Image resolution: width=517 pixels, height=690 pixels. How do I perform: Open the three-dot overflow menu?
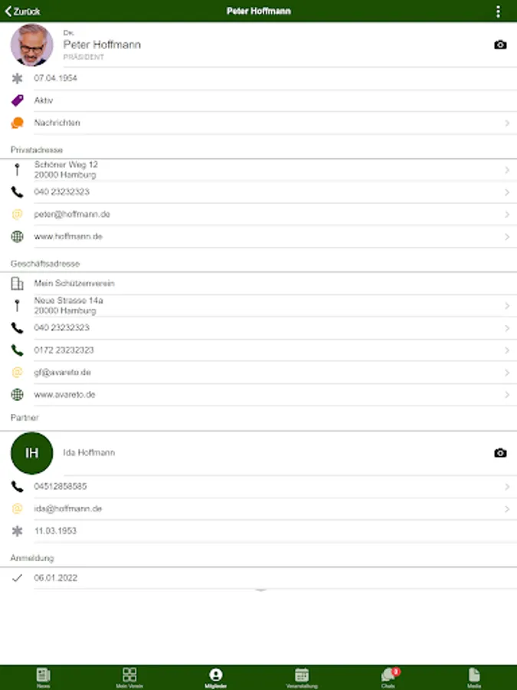tap(498, 11)
